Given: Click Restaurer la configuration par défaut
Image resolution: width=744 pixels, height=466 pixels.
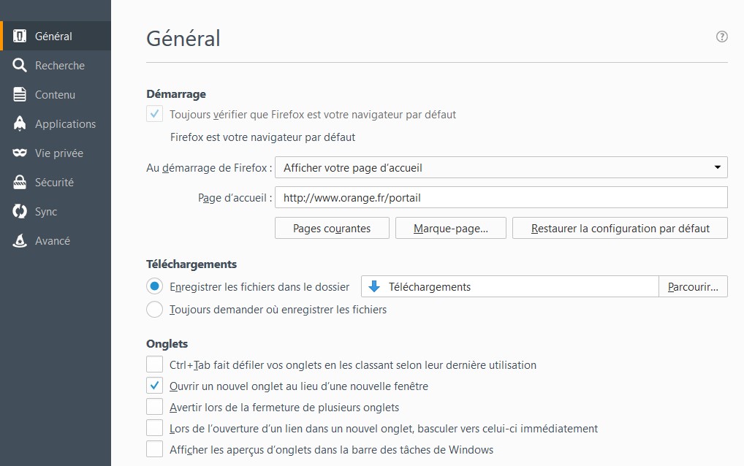Looking at the screenshot, I should coord(620,228).
